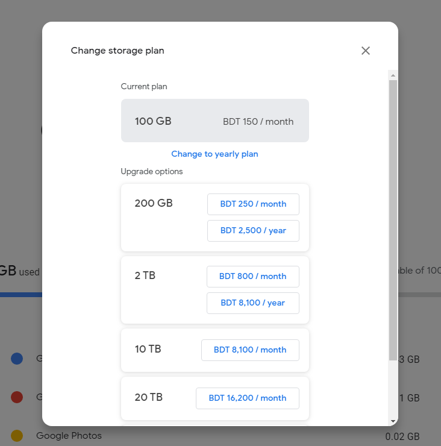Click the 10 TB option heading
The height and width of the screenshot is (446, 441).
pyautogui.click(x=148, y=349)
